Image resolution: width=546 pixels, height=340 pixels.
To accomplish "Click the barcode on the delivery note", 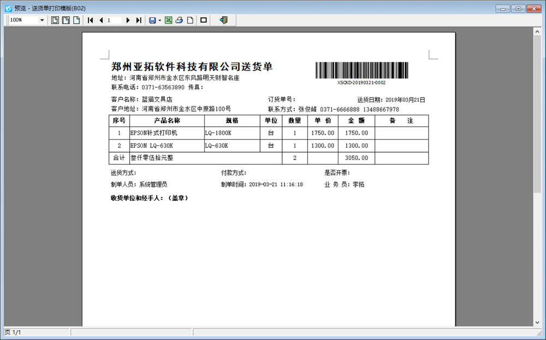I will 361,70.
